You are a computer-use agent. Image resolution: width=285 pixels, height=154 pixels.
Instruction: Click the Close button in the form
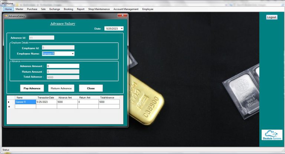point(91,88)
